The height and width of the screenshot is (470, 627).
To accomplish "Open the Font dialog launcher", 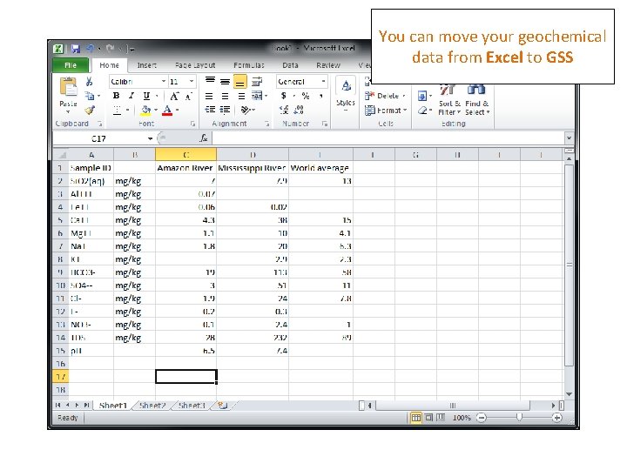I will pyautogui.click(x=192, y=124).
